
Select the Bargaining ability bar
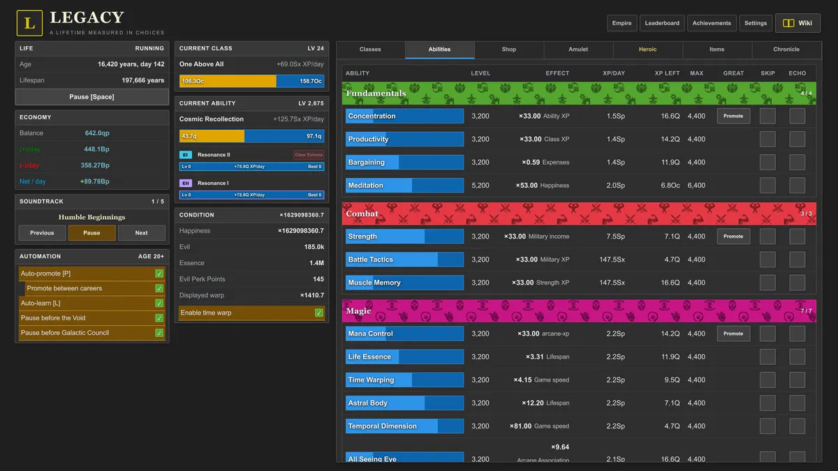coord(404,163)
